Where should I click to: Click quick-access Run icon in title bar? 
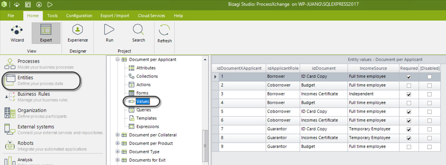[x=50, y=4]
